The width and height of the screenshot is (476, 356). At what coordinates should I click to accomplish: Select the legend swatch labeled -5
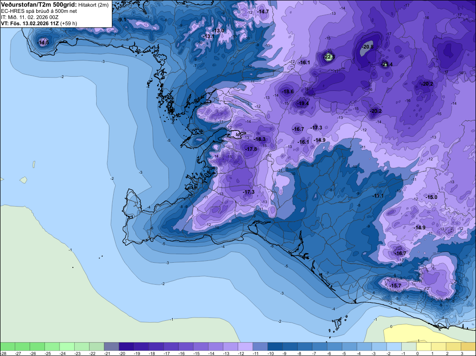tap(349, 346)
